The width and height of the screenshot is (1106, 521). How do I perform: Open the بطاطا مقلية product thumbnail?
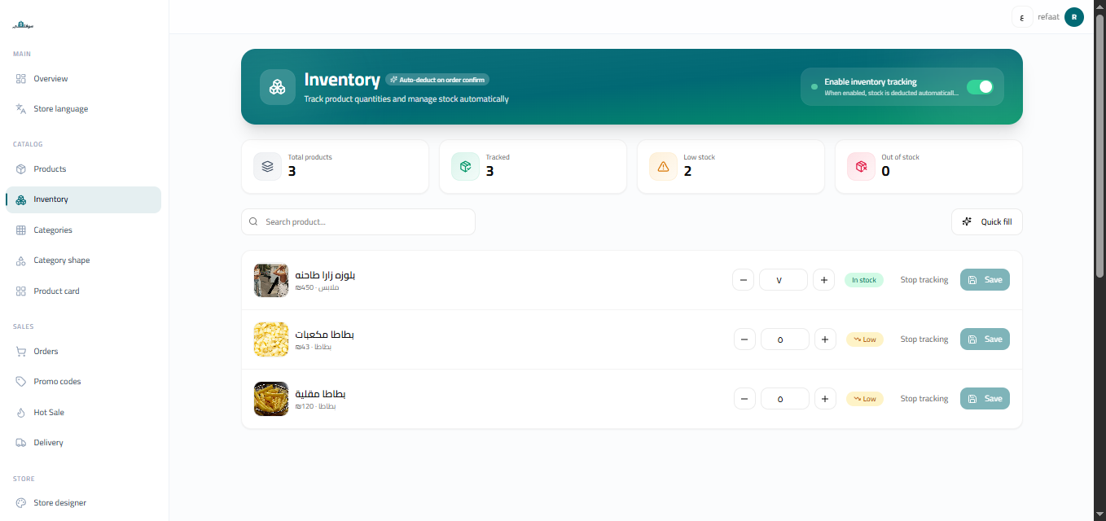click(x=271, y=399)
